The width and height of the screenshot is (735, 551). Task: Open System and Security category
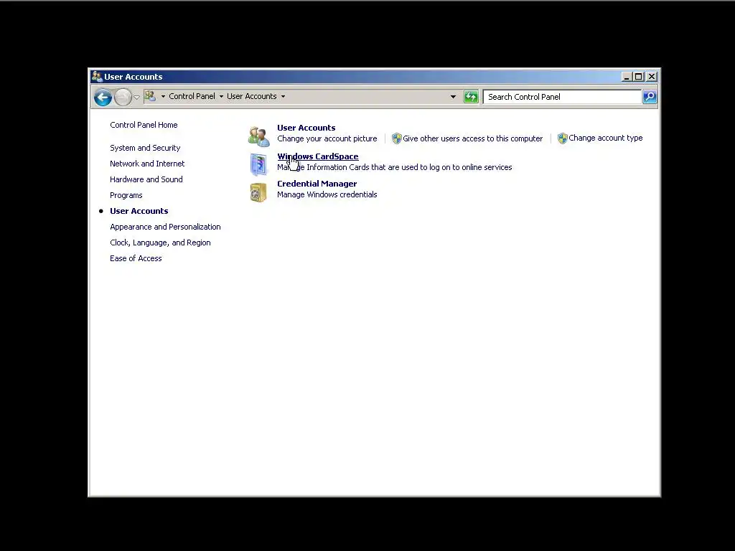[145, 148]
